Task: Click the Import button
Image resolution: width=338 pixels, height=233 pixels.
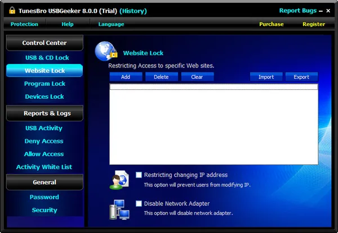Action: pyautogui.click(x=266, y=77)
